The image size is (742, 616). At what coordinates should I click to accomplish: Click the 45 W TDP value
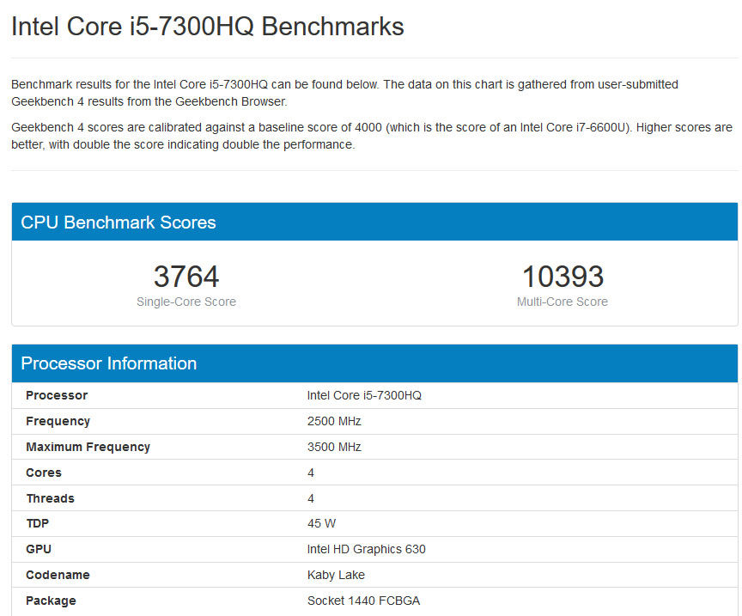pos(321,523)
